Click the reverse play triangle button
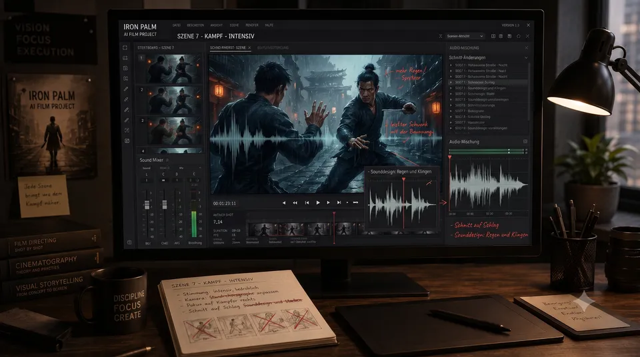Image resolution: width=640 pixels, height=357 pixels. 284,202
